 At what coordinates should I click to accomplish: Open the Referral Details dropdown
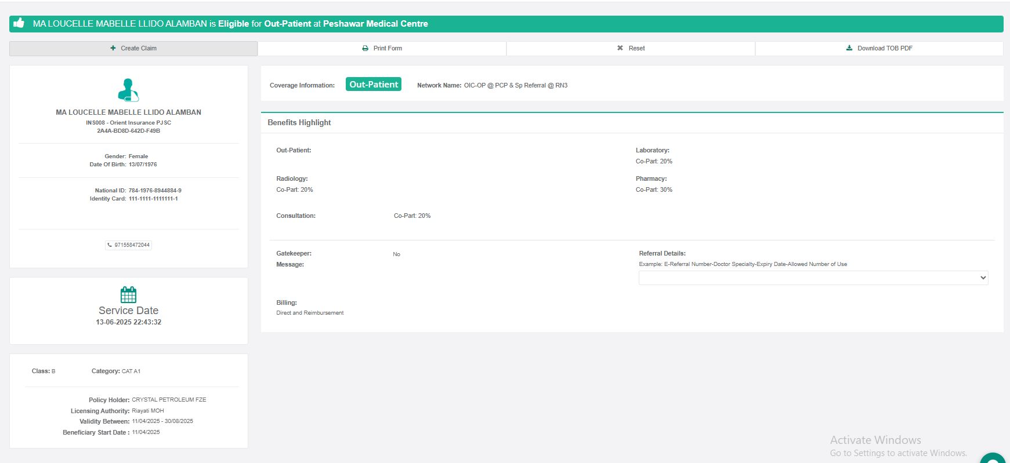(x=813, y=278)
